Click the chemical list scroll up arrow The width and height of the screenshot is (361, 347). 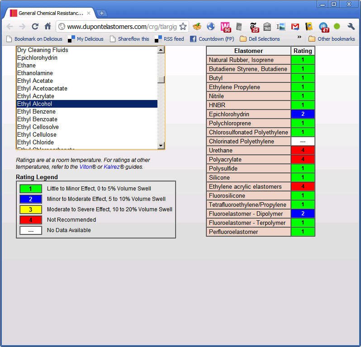(161, 50)
